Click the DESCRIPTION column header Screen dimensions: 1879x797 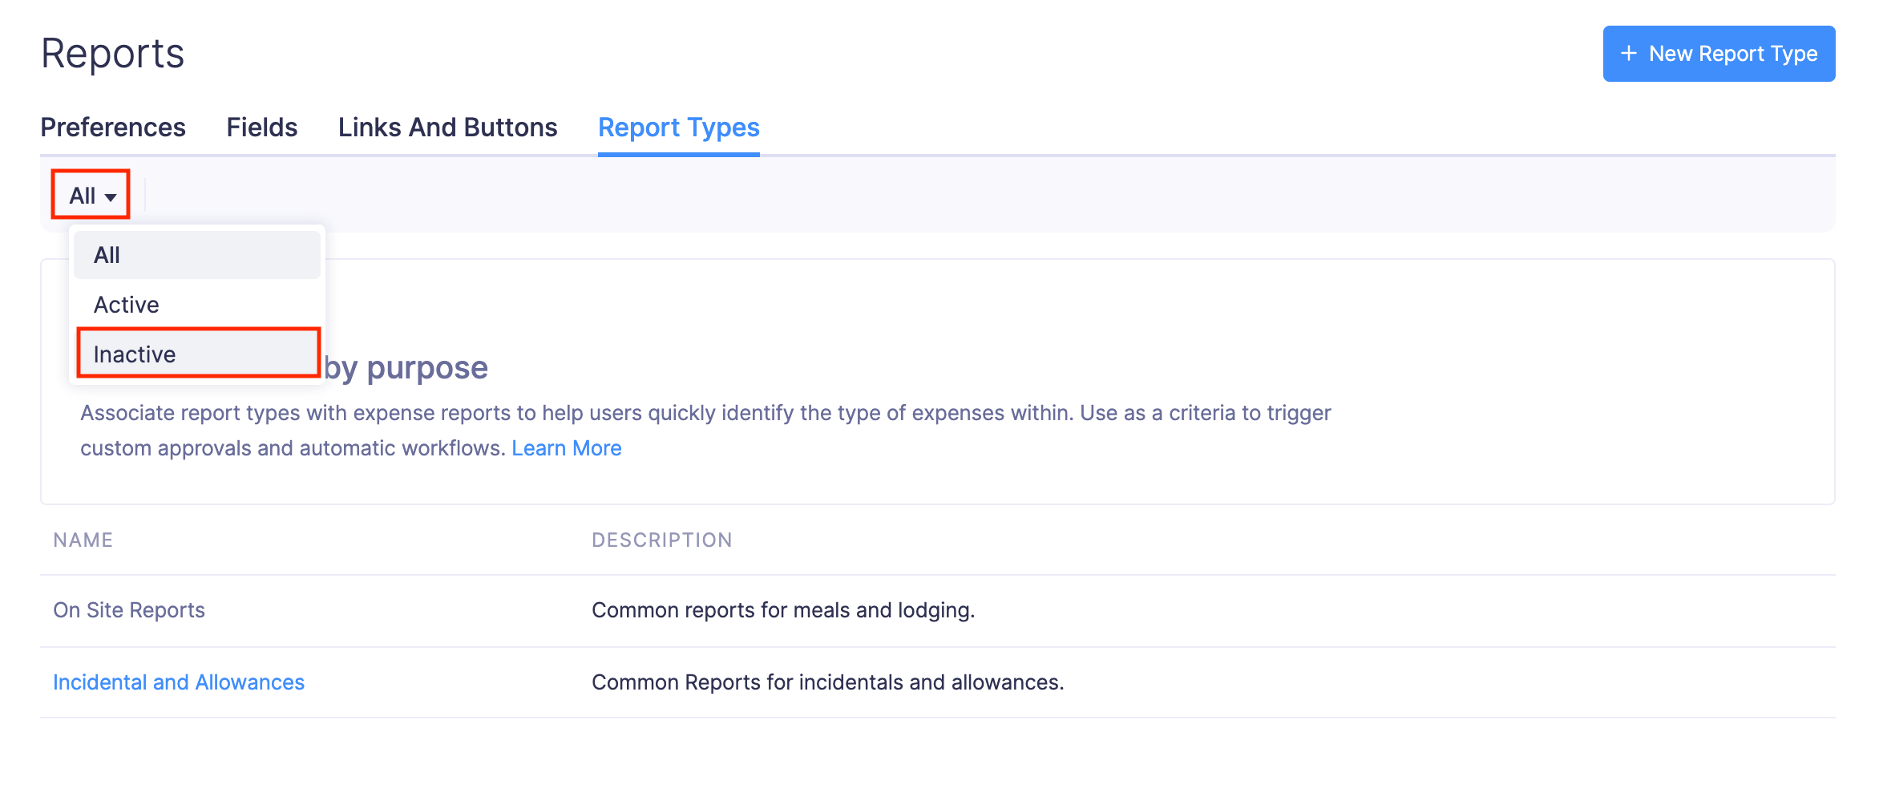click(661, 539)
